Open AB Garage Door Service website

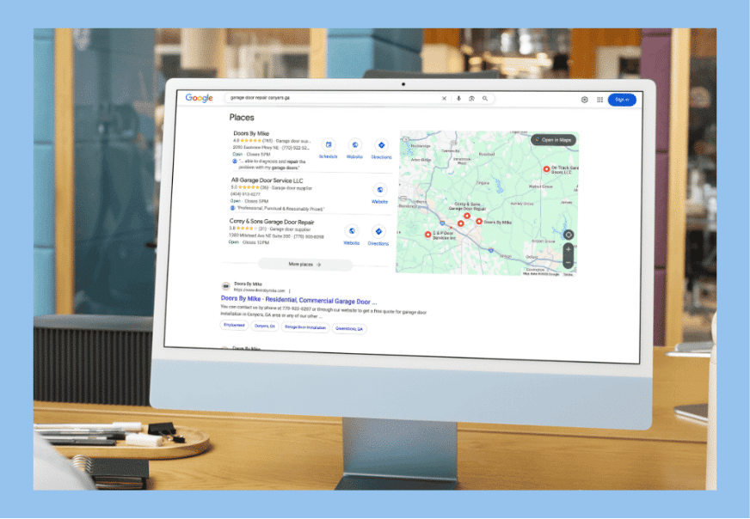click(379, 191)
